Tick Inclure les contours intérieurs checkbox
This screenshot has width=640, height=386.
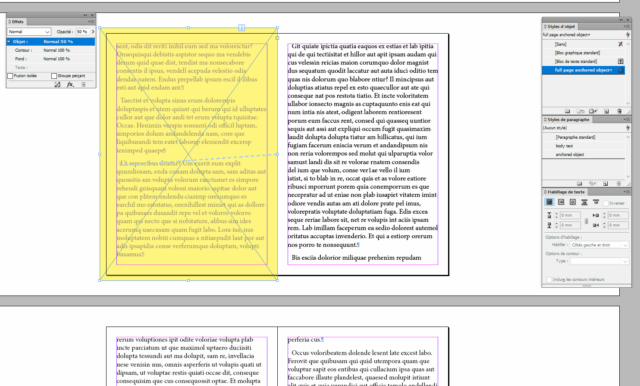(x=549, y=280)
